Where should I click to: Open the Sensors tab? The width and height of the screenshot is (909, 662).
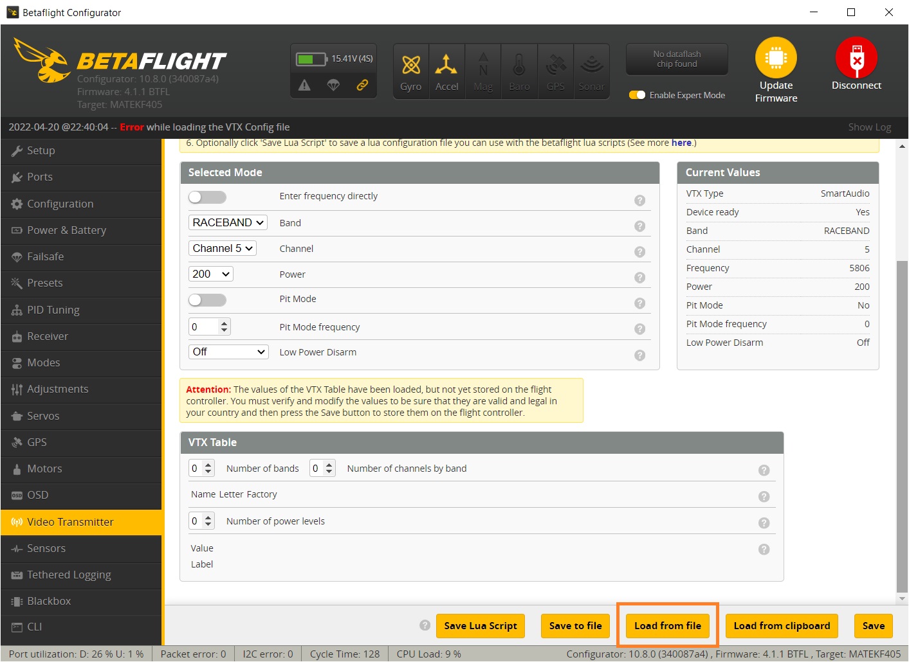pyautogui.click(x=81, y=548)
